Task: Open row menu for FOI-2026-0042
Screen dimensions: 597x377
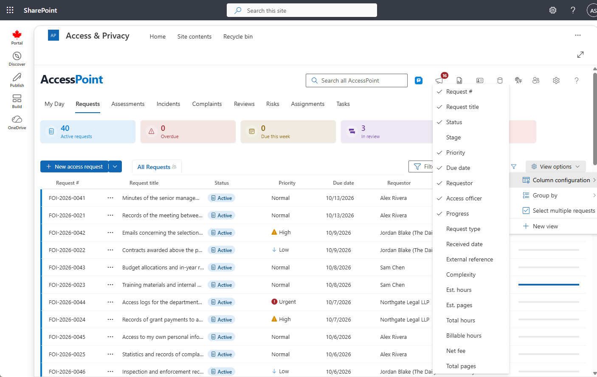Action: 110,233
